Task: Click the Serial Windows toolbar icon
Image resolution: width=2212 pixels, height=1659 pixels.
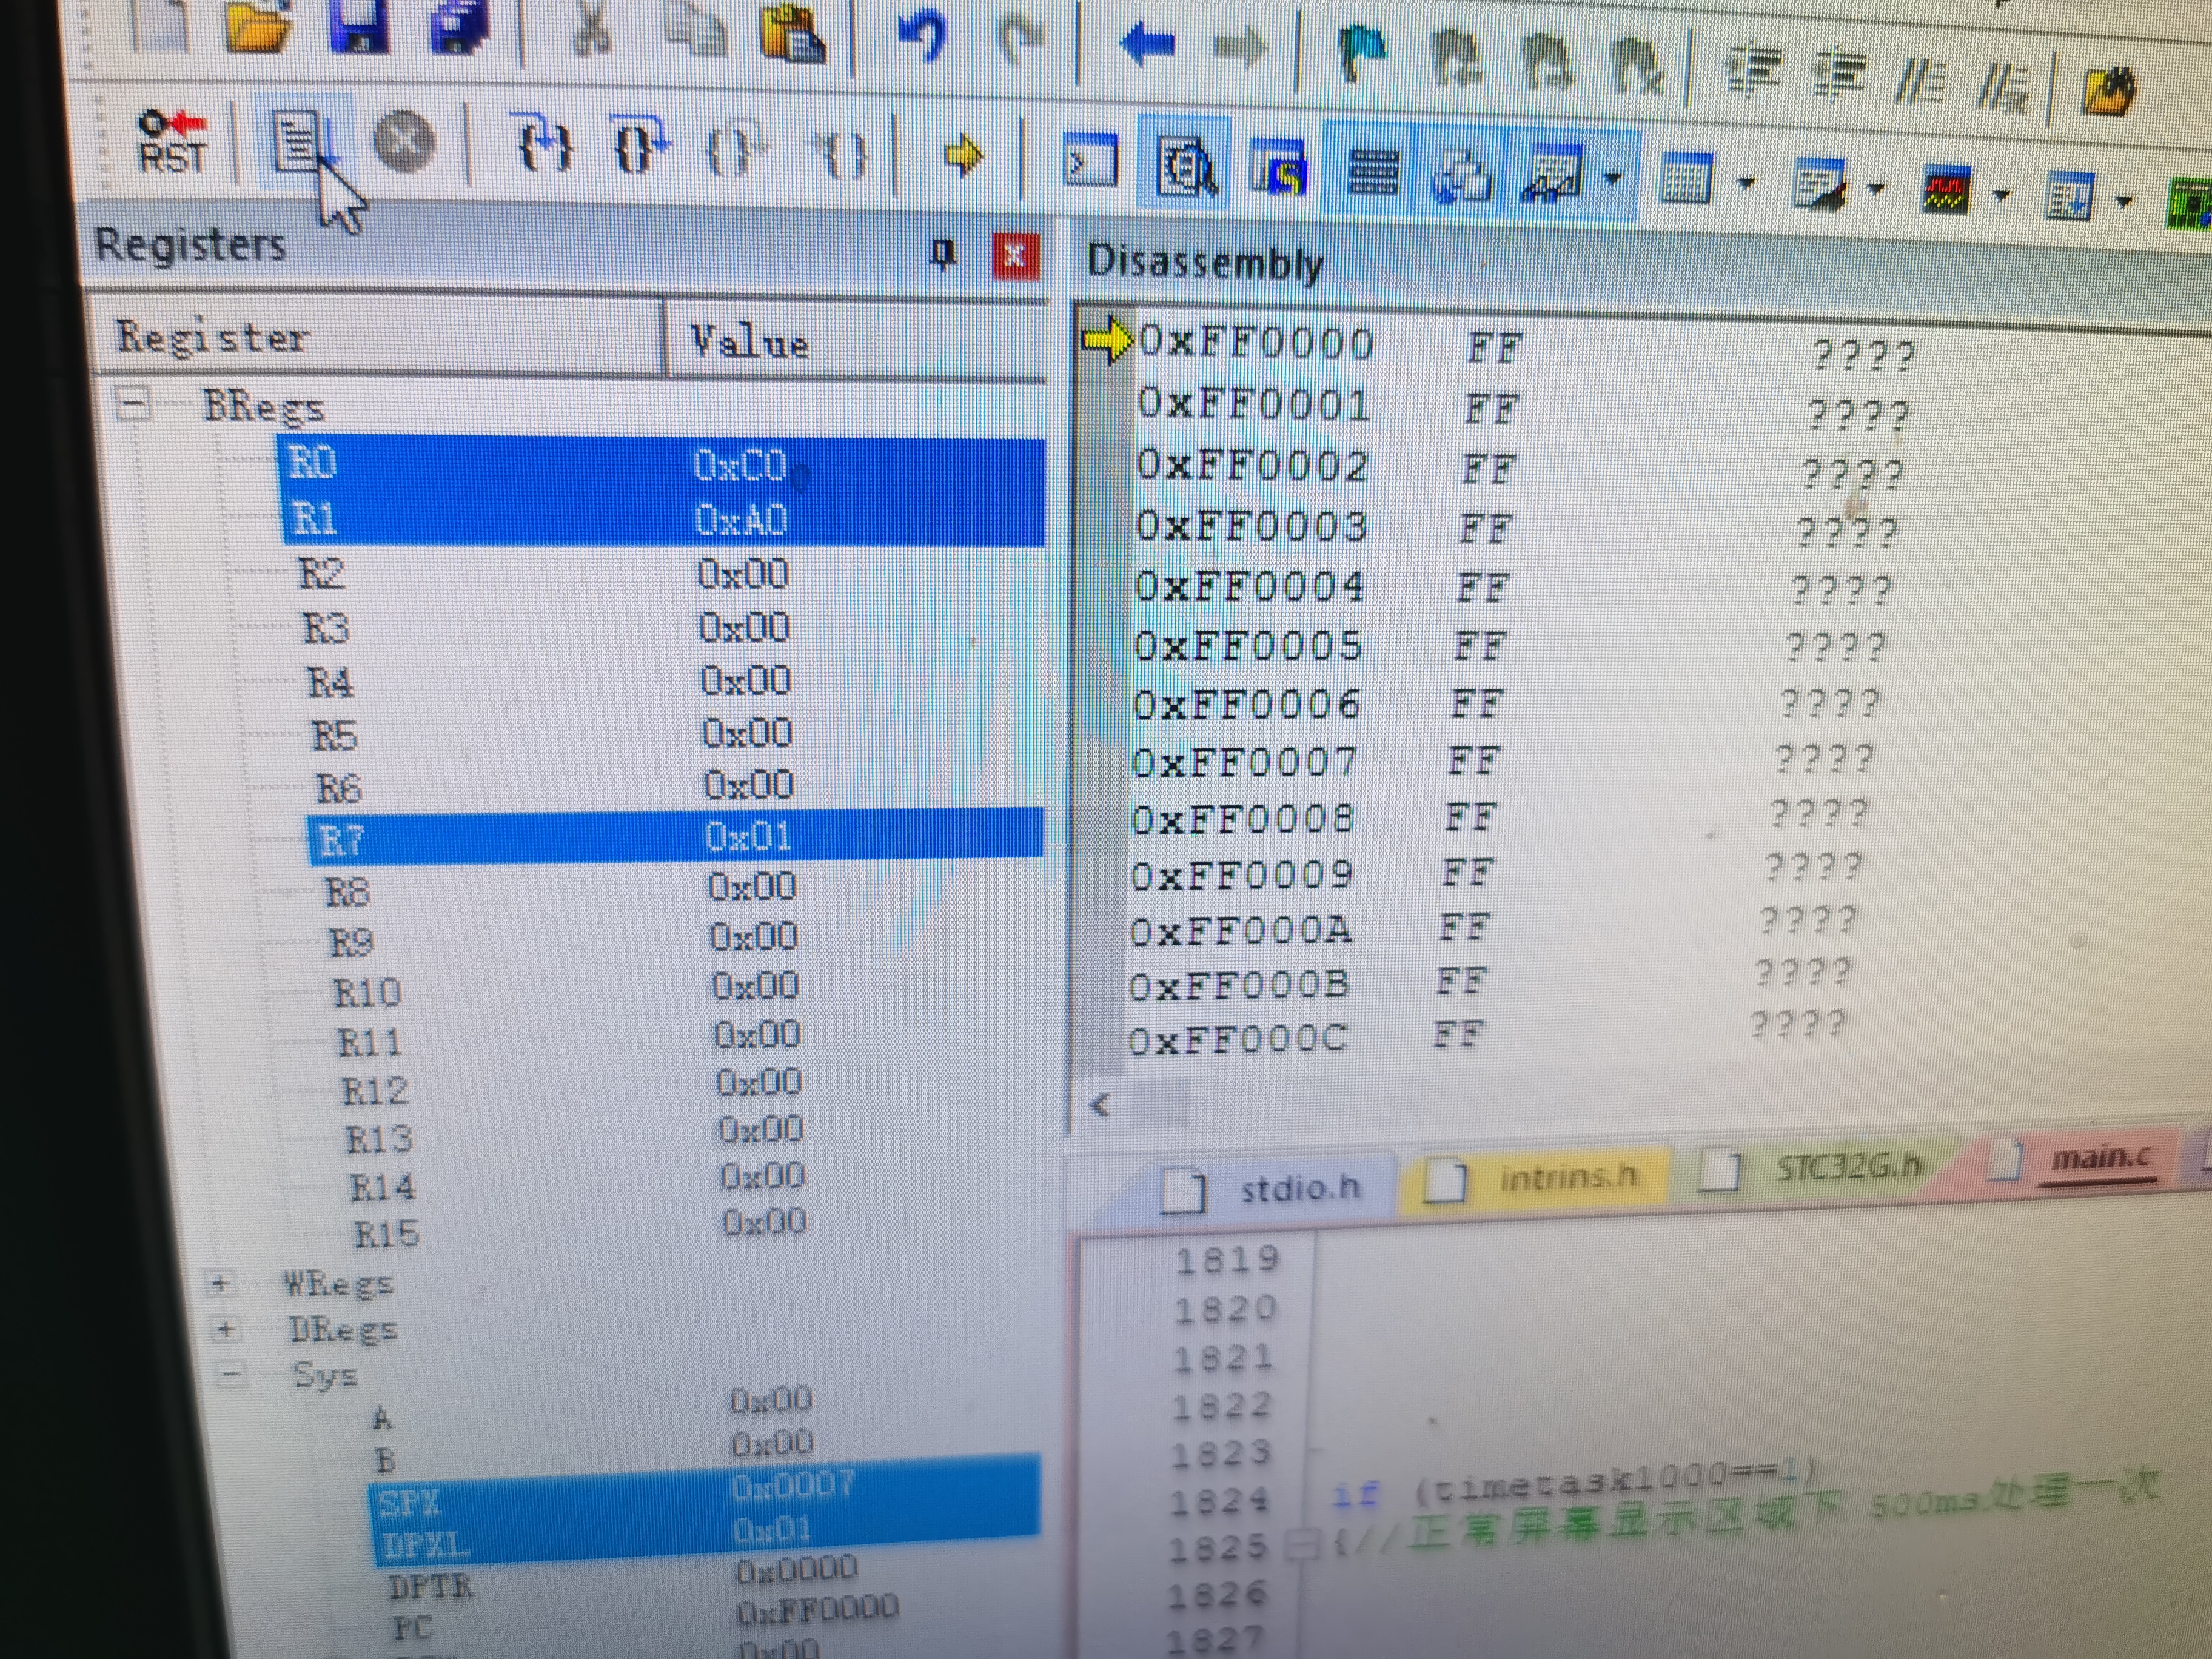Action: pos(1819,184)
